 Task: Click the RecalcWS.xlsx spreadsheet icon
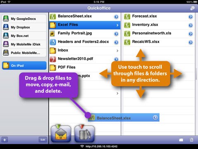[127, 42]
